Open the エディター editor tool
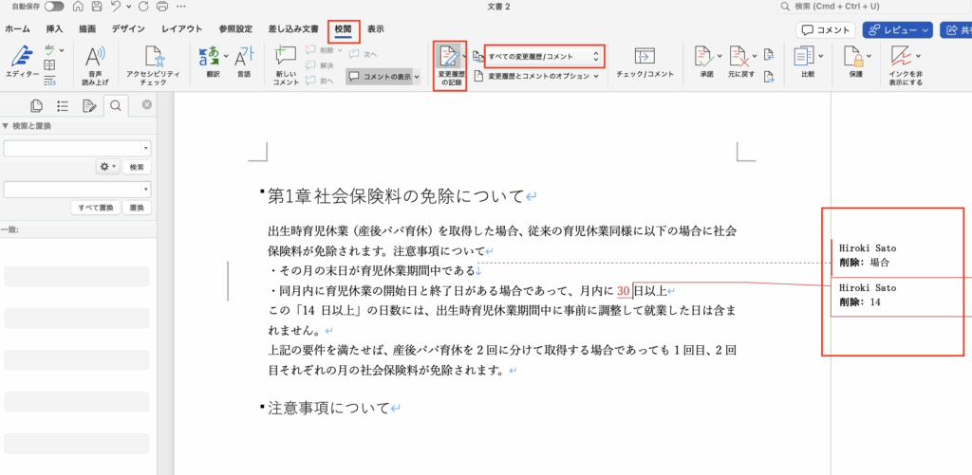 tap(23, 64)
